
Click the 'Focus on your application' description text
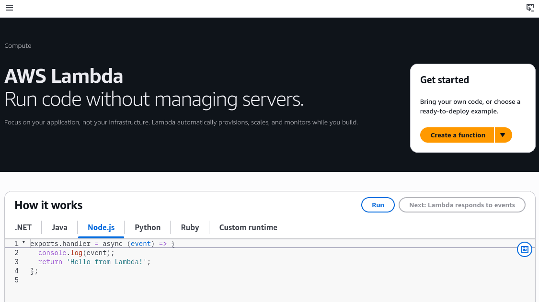click(x=181, y=123)
